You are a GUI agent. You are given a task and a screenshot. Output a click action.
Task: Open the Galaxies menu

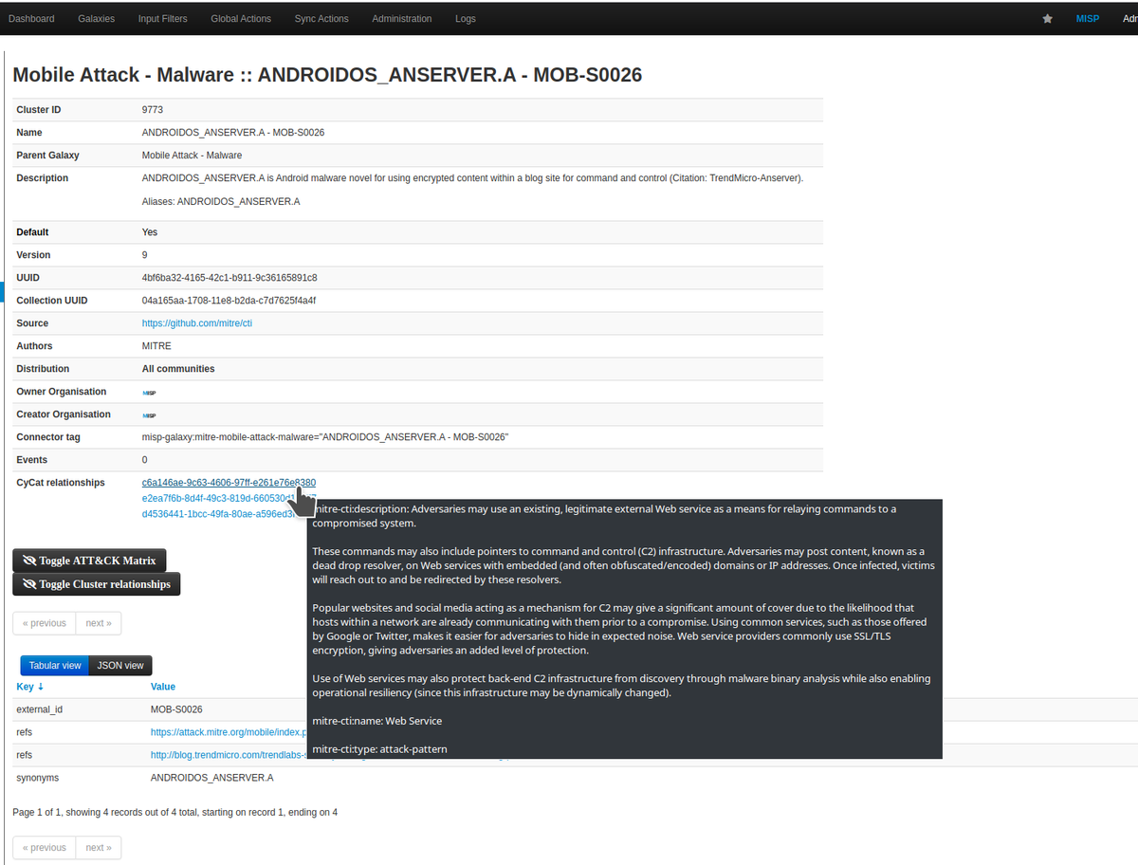pos(96,18)
